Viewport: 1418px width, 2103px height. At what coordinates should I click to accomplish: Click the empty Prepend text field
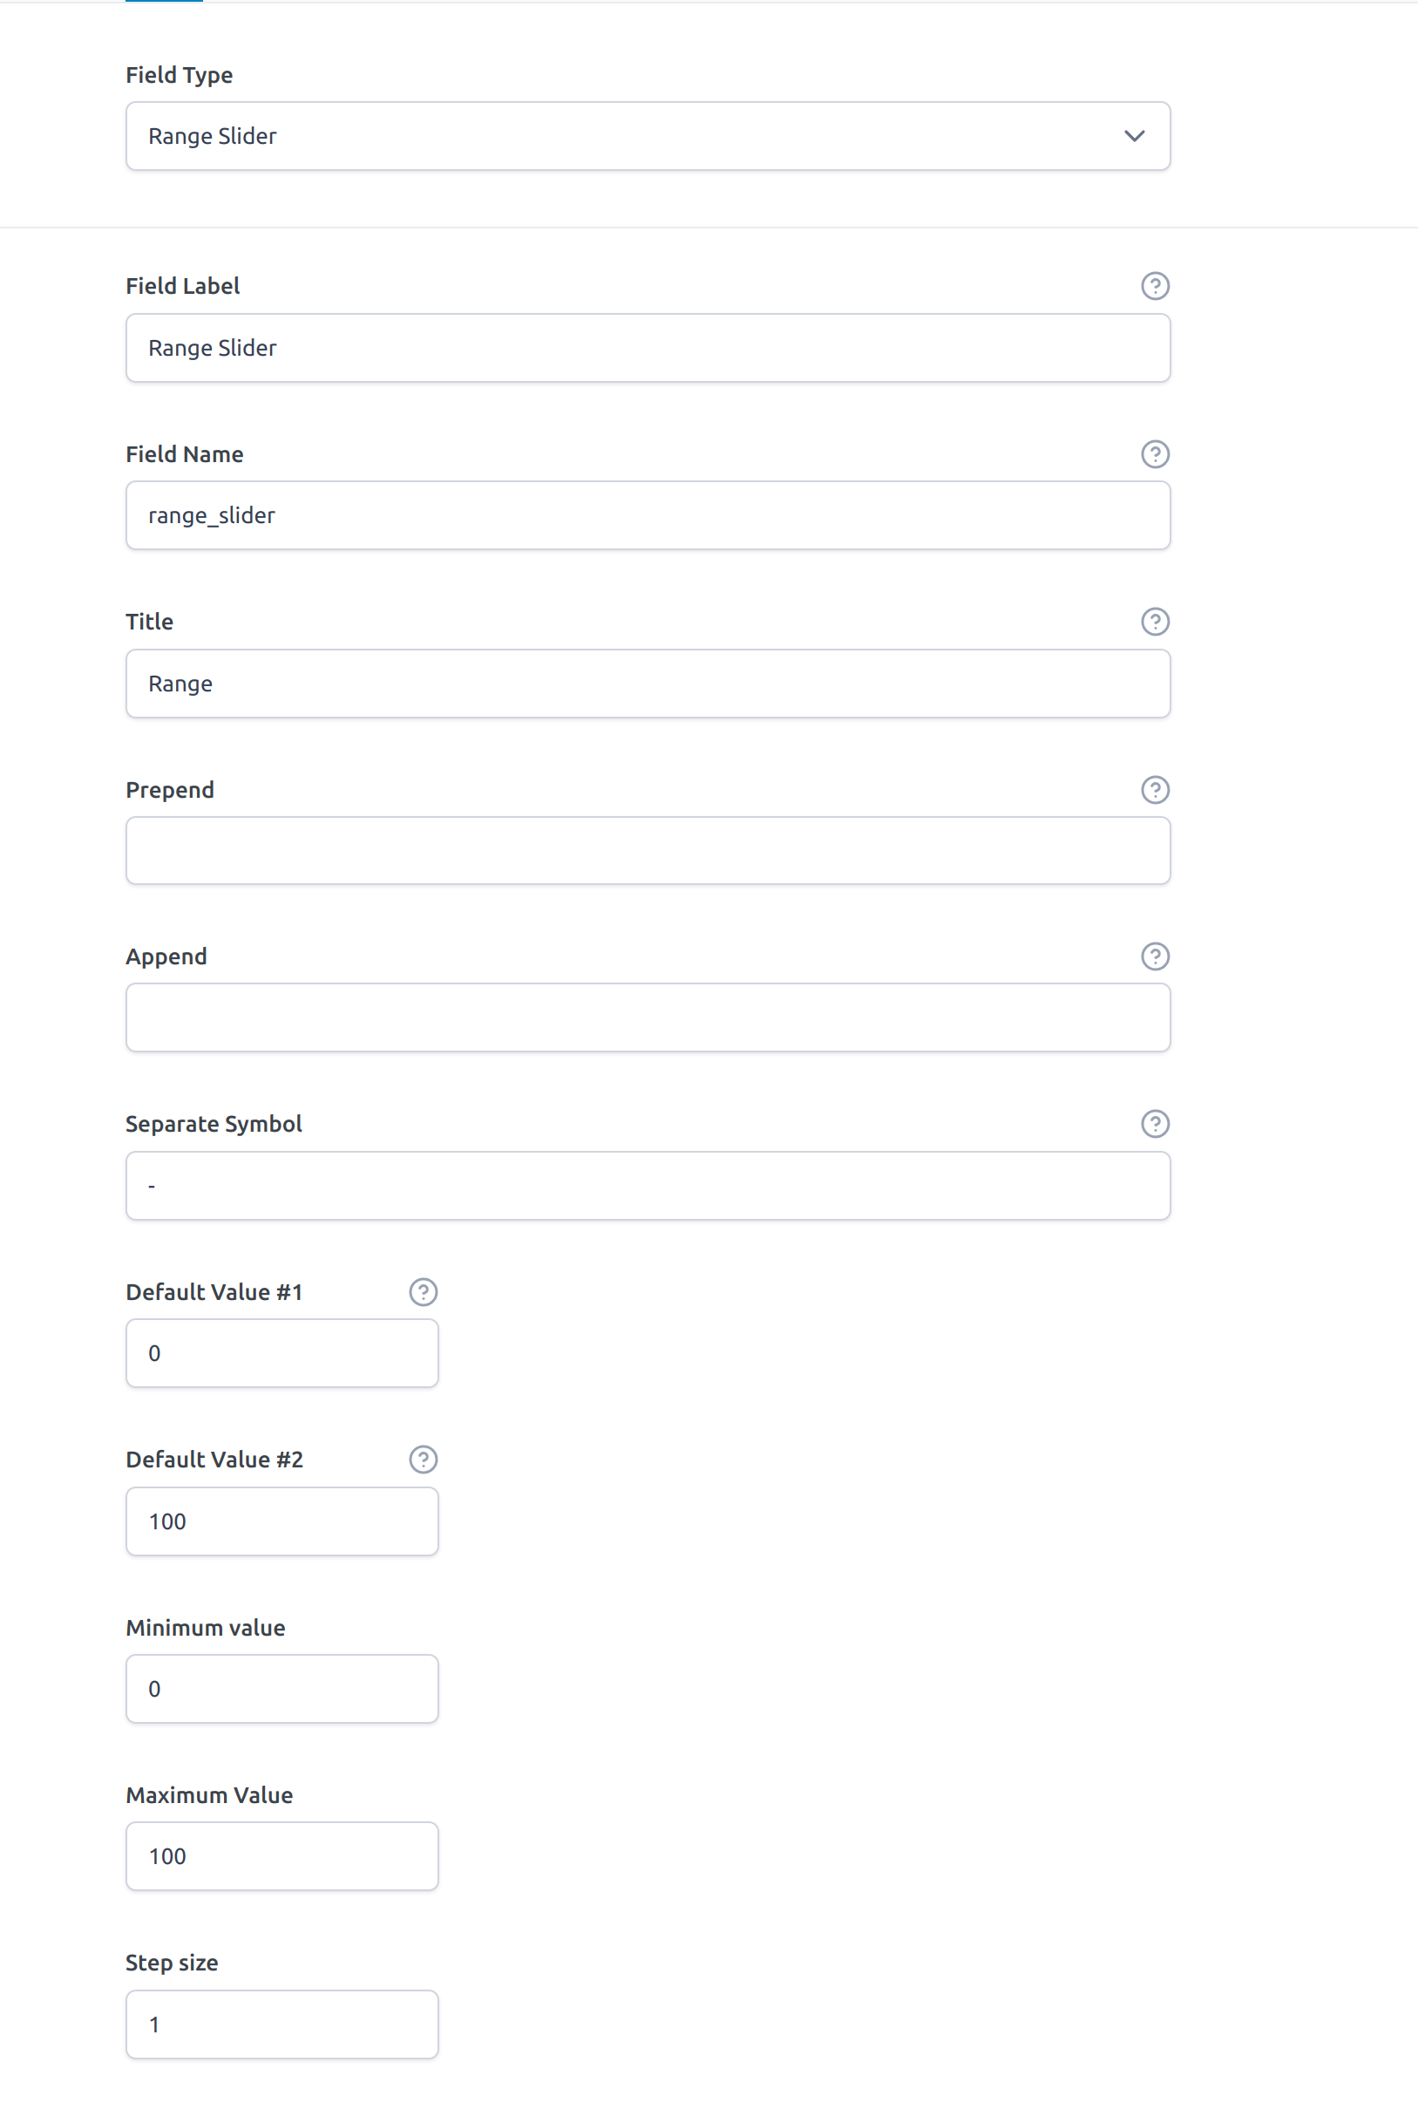648,850
